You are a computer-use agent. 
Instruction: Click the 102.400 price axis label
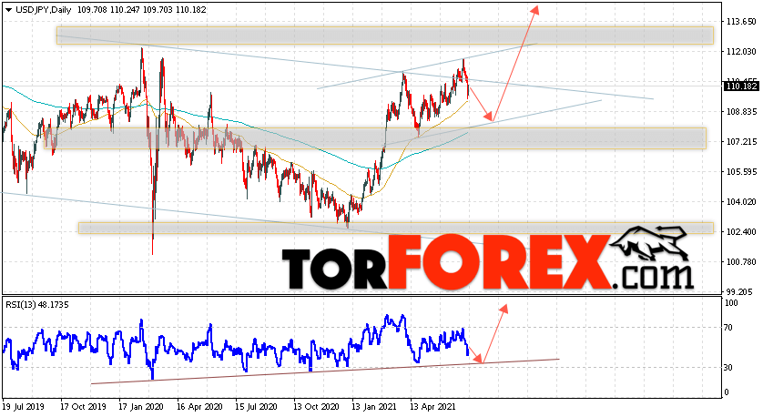(741, 231)
